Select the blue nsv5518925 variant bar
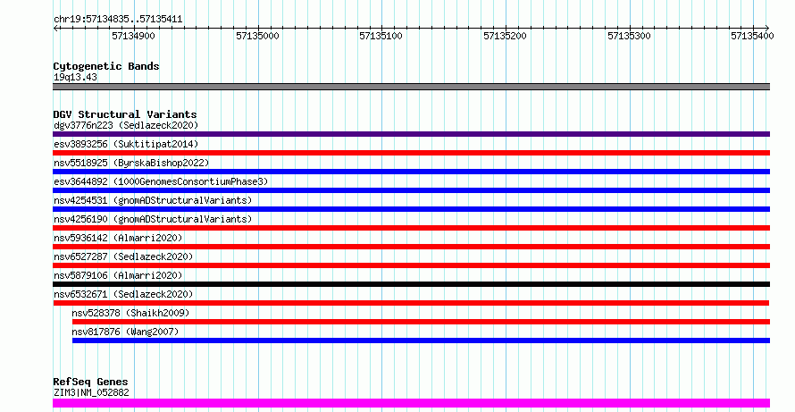The width and height of the screenshot is (795, 412). pos(411,172)
